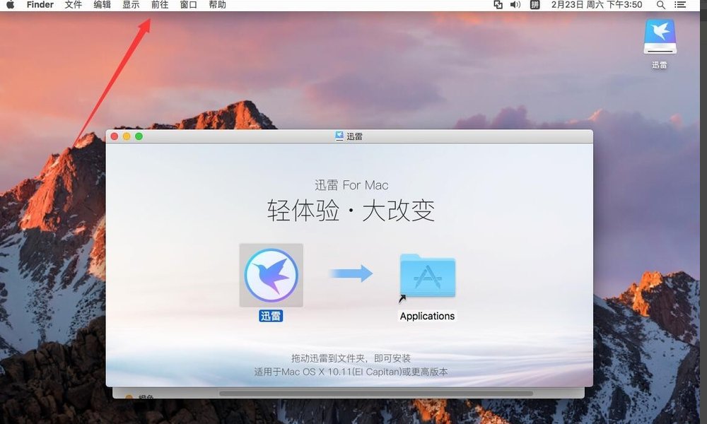The height and width of the screenshot is (424, 707).
Task: Open the 帮助 menu
Action: (216, 5)
